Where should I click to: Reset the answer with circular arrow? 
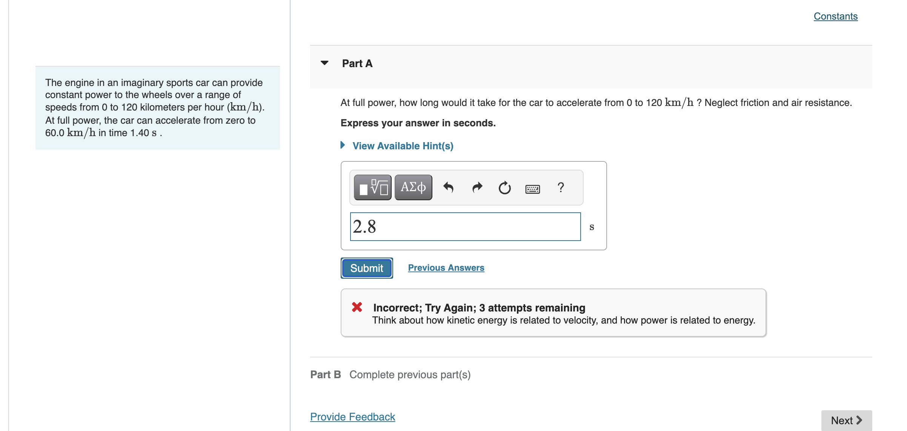click(504, 187)
